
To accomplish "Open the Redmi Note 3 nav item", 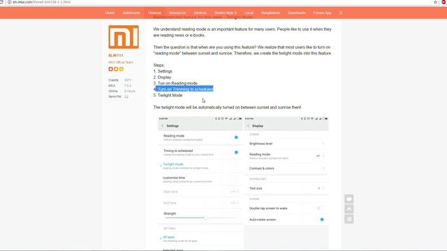I will 226,13.
